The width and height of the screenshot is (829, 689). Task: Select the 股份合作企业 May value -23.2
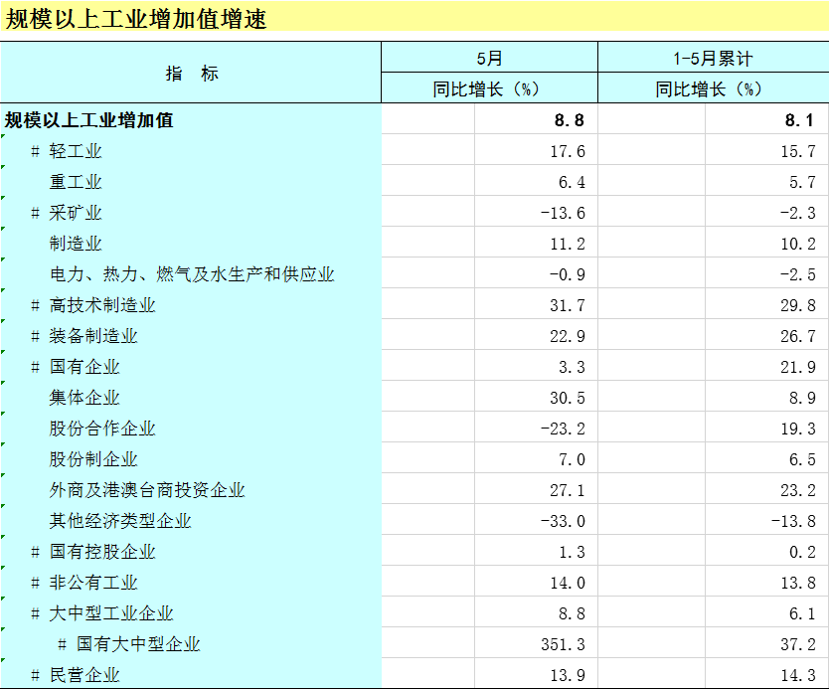pyautogui.click(x=563, y=429)
